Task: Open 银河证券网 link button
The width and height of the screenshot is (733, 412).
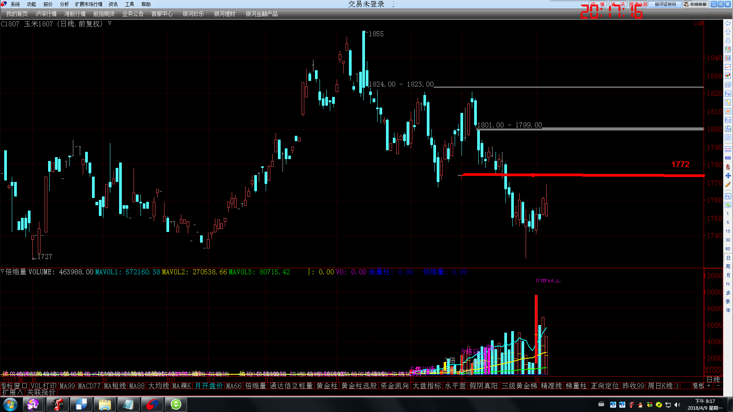Action: pos(665,4)
